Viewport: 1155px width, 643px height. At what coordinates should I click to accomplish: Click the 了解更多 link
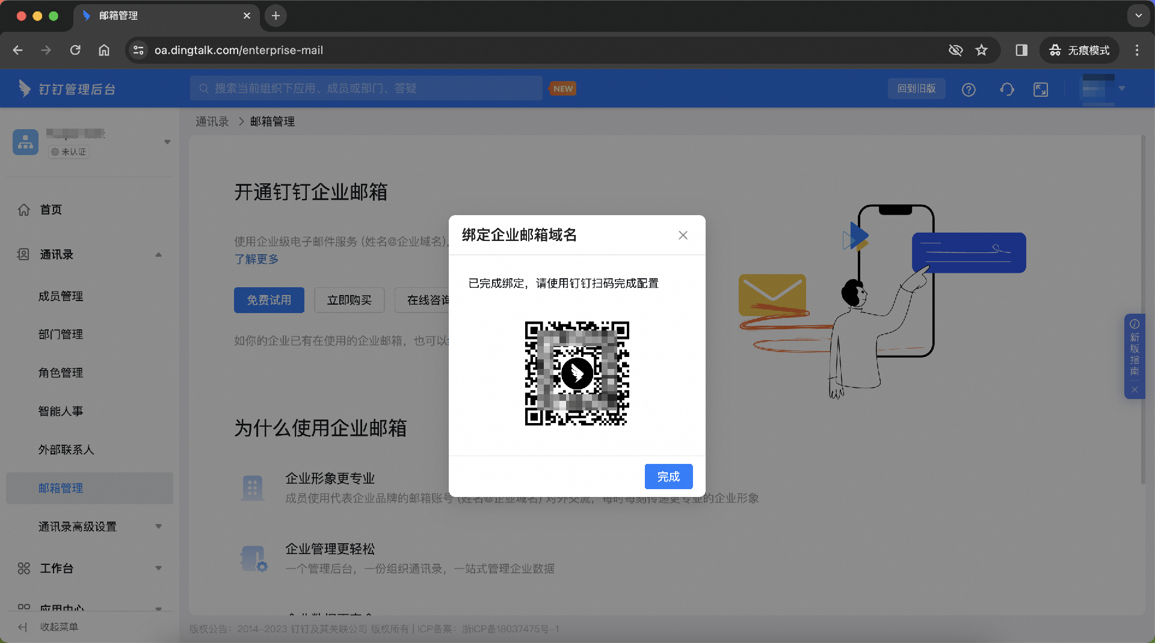point(256,259)
